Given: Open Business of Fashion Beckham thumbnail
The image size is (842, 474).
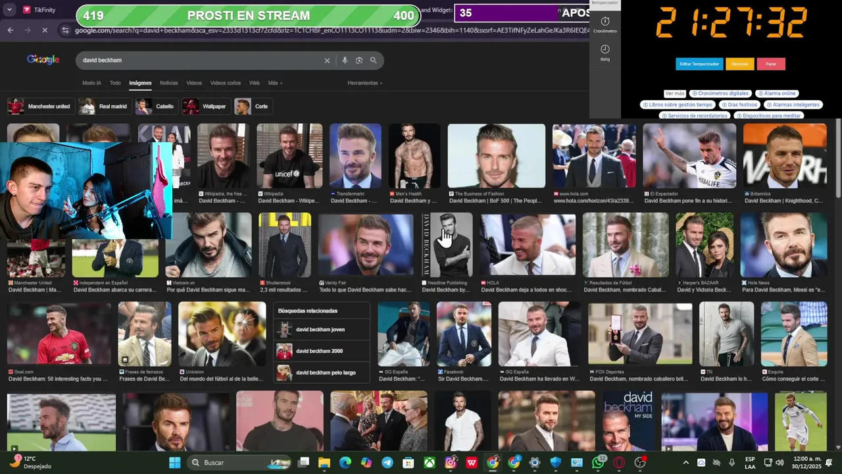Looking at the screenshot, I should [x=497, y=156].
